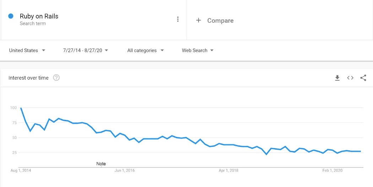This screenshot has width=373, height=187.
Task: Edit the Ruby on Rails search term
Action: 39,16
